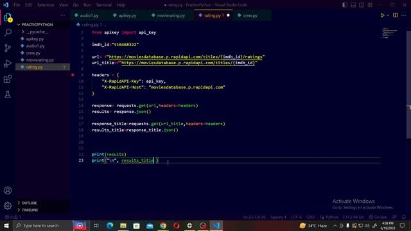Change indentation via Spaces: 4
The width and height of the screenshot is (411, 231).
pos(278,217)
